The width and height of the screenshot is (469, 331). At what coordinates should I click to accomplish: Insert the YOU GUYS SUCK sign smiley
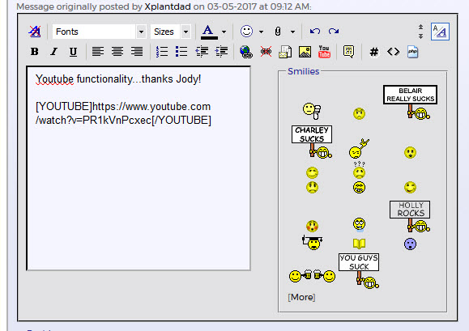359,270
